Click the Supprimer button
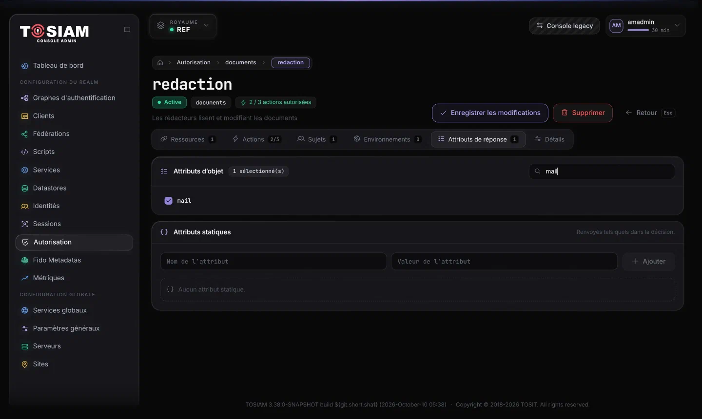 pos(583,113)
